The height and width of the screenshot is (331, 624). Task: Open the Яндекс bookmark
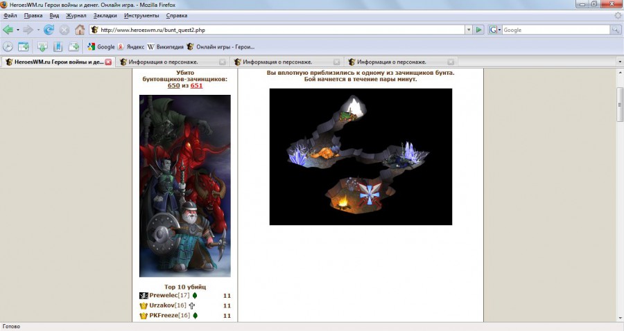131,47
